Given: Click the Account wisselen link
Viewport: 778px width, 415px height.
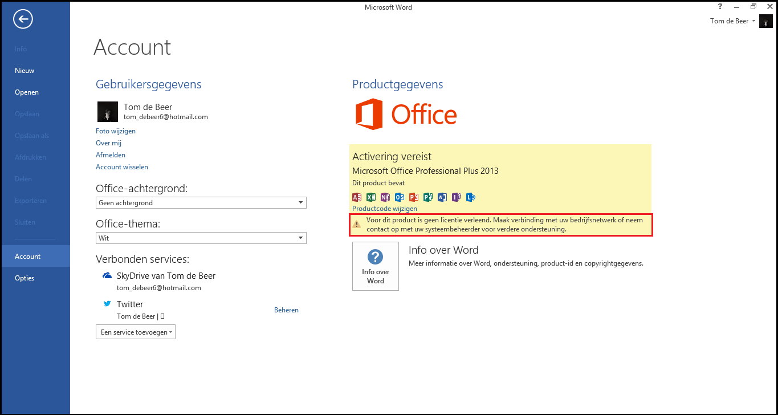Looking at the screenshot, I should click(122, 167).
